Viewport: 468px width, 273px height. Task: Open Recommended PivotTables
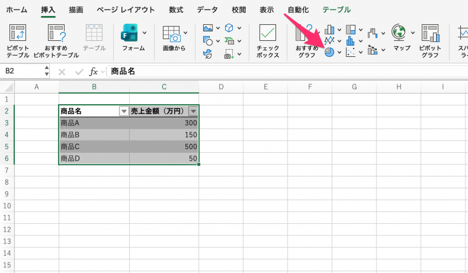[x=56, y=34]
